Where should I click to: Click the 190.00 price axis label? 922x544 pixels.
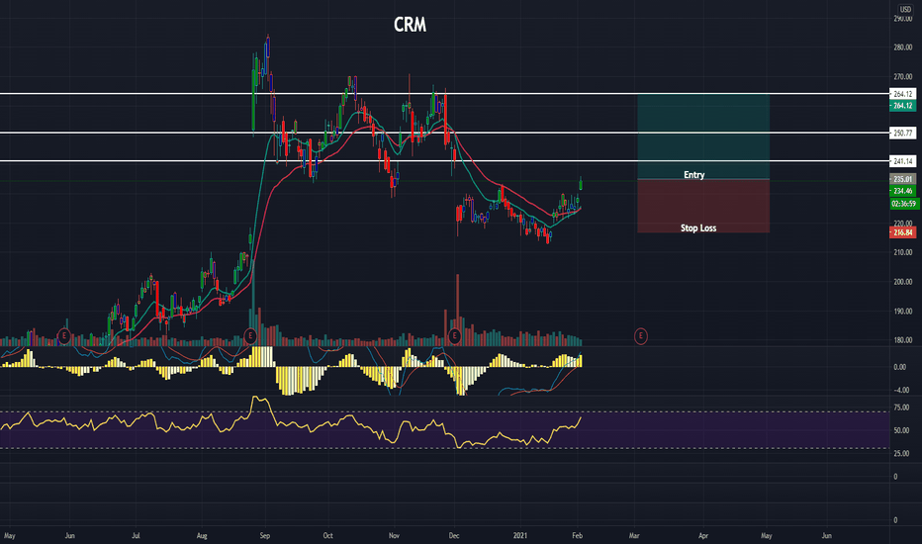[902, 312]
